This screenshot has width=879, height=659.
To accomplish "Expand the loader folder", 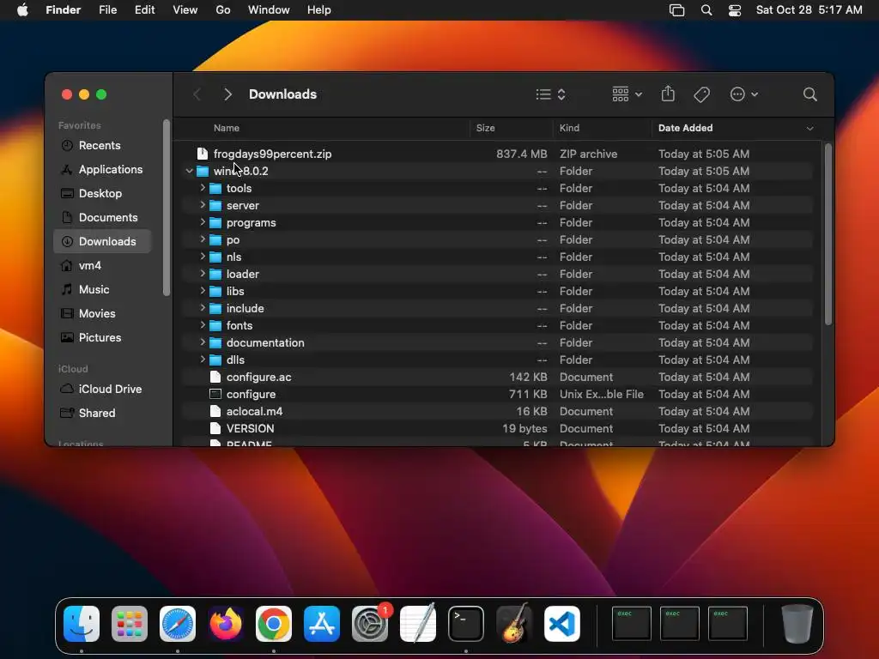I will point(203,274).
